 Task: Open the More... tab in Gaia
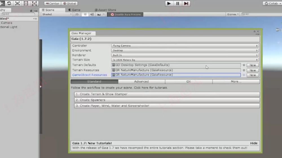[236, 82]
